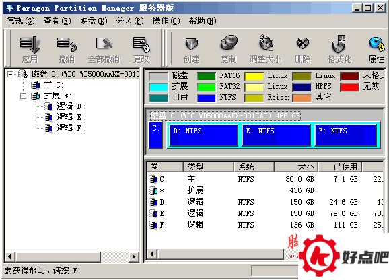389x280 pixels.
Task: Click the *: extended volume icon in table
Action: tap(153, 190)
